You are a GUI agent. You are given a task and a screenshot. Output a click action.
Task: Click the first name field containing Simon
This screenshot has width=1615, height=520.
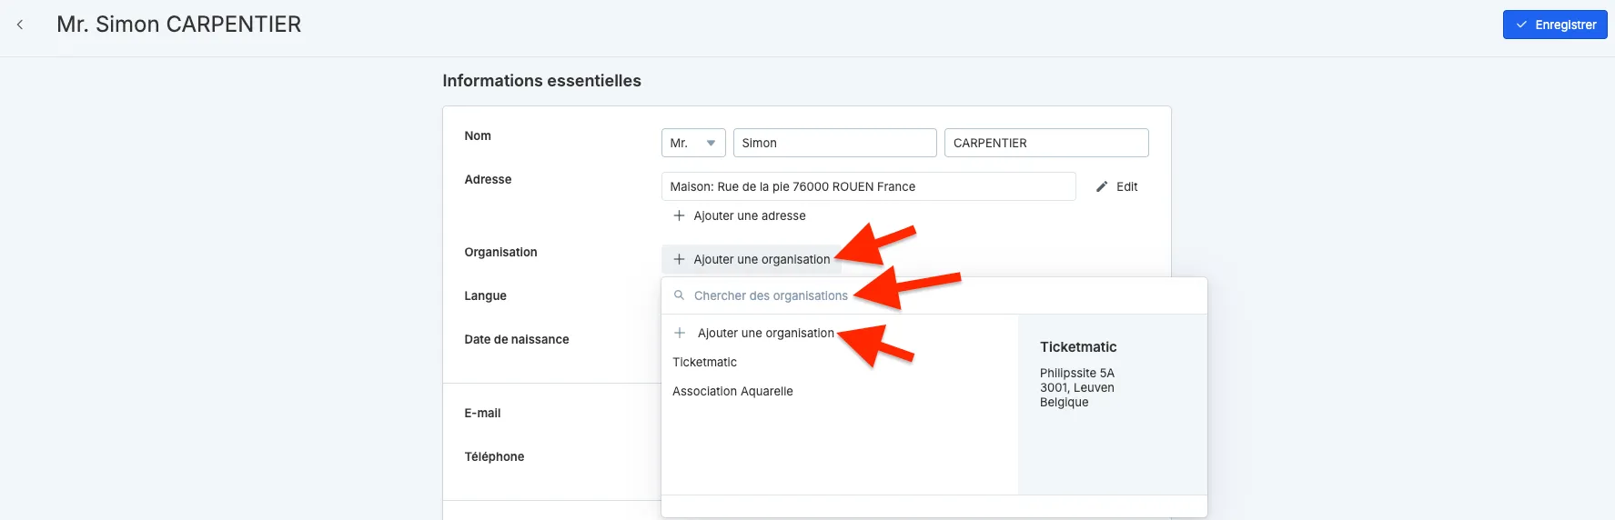tap(834, 143)
